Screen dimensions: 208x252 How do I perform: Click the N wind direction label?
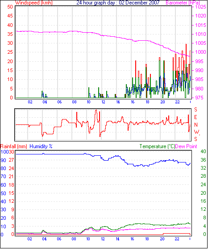[x=196, y=125]
